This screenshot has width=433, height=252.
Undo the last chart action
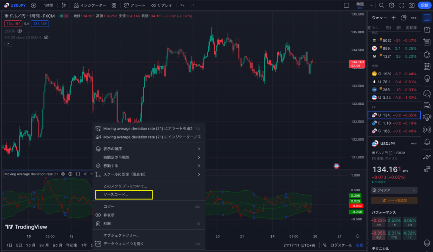[182, 5]
